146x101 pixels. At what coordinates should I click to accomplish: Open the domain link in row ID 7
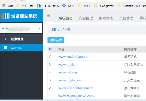pyautogui.click(x=73, y=56)
